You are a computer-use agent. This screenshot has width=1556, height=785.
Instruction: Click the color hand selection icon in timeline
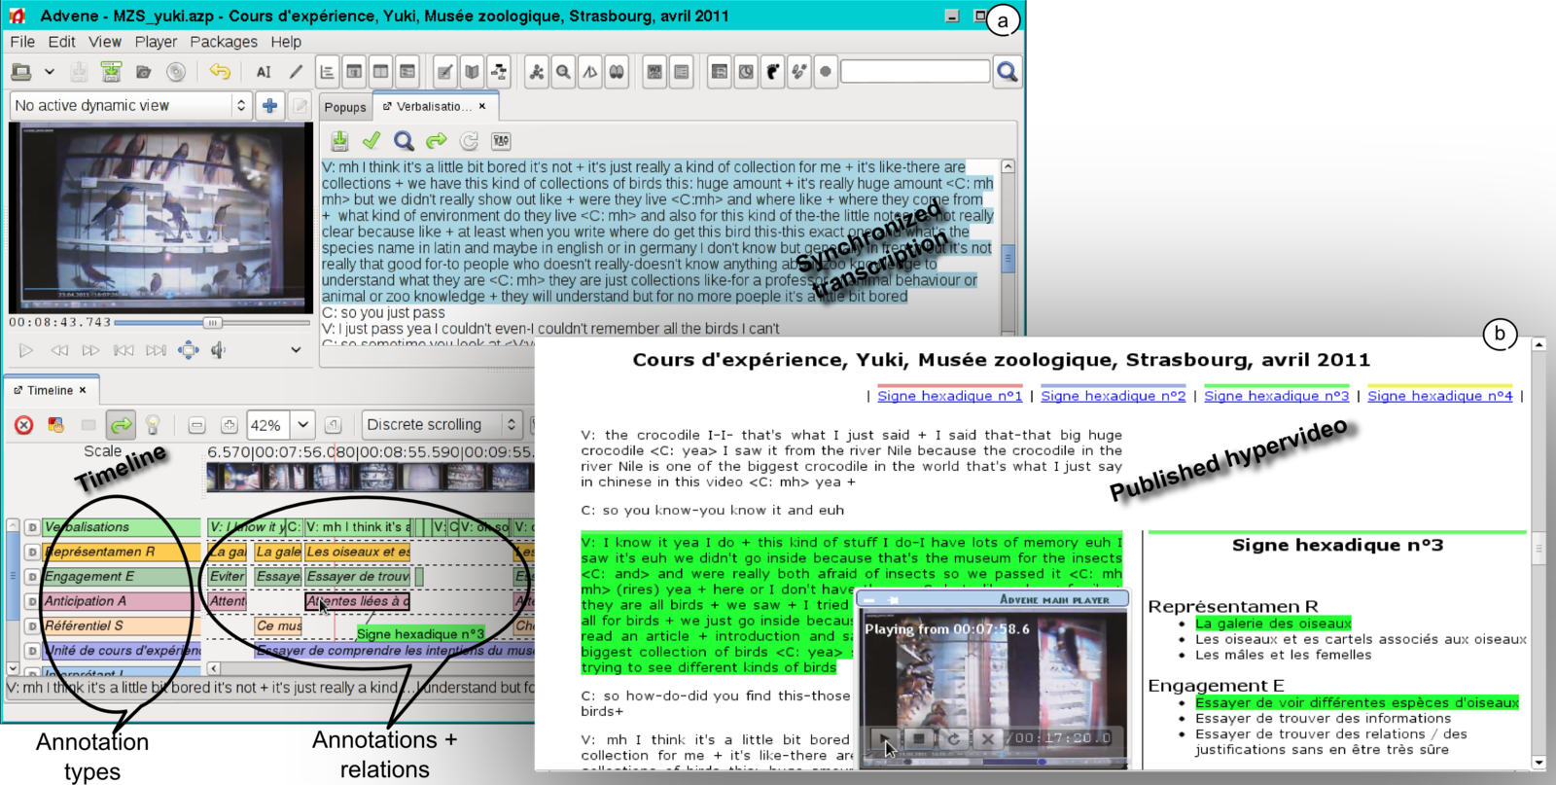click(55, 425)
